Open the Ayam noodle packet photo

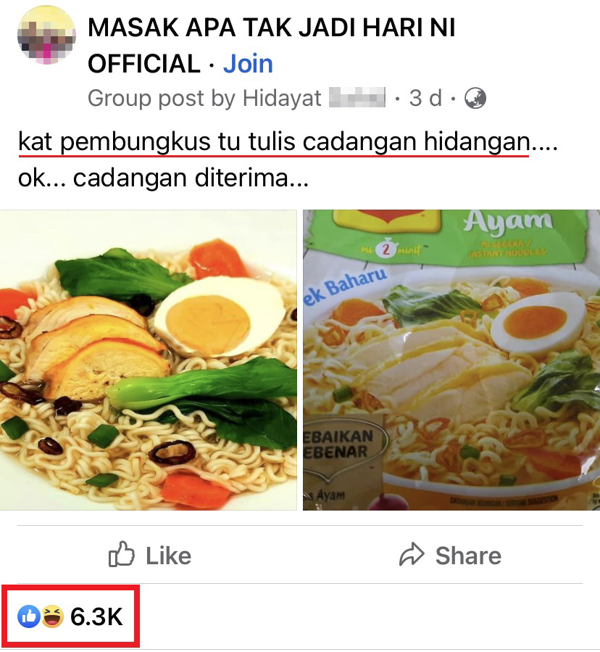click(451, 360)
